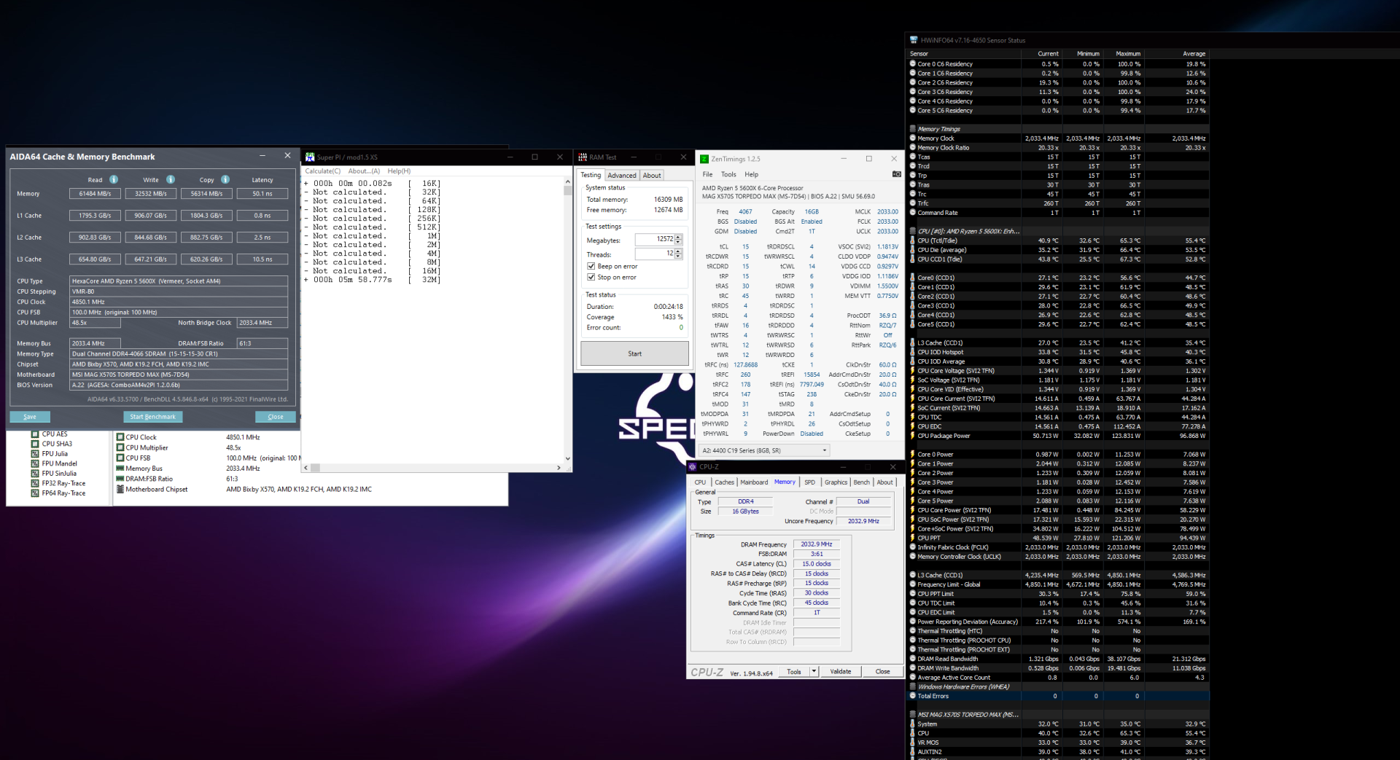1400x760 pixels.
Task: Click the Write info icon in AIDA64
Action: pyautogui.click(x=171, y=179)
